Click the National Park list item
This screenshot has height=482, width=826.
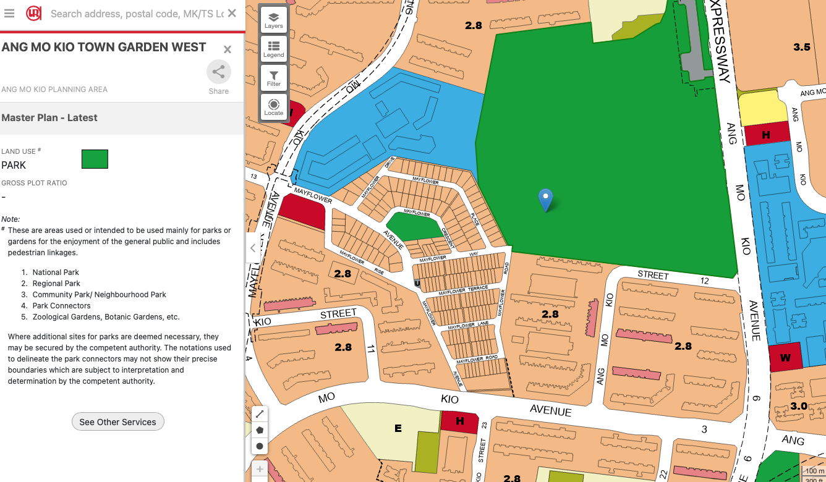56,273
